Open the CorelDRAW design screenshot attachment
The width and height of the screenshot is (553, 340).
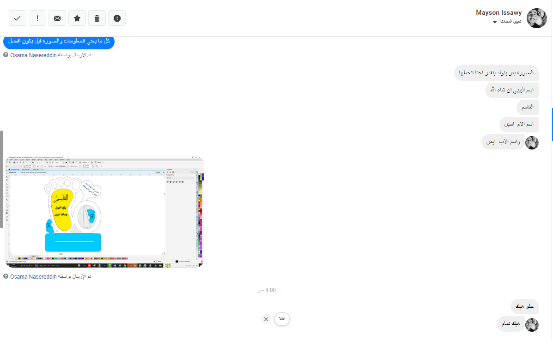tap(104, 212)
